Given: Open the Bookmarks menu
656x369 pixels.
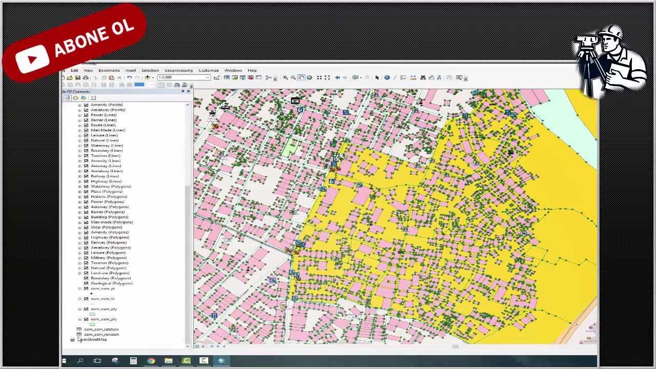Looking at the screenshot, I should 109,70.
